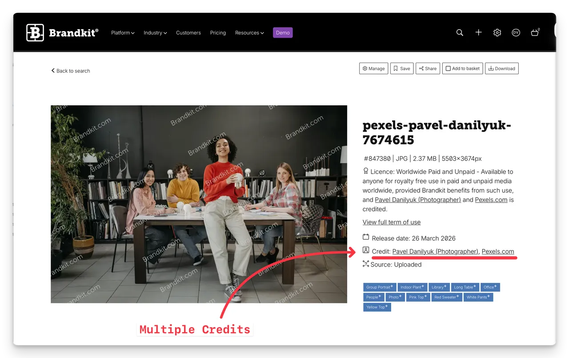The width and height of the screenshot is (569, 358).
Task: Open the Resources dropdown
Action: tap(249, 32)
